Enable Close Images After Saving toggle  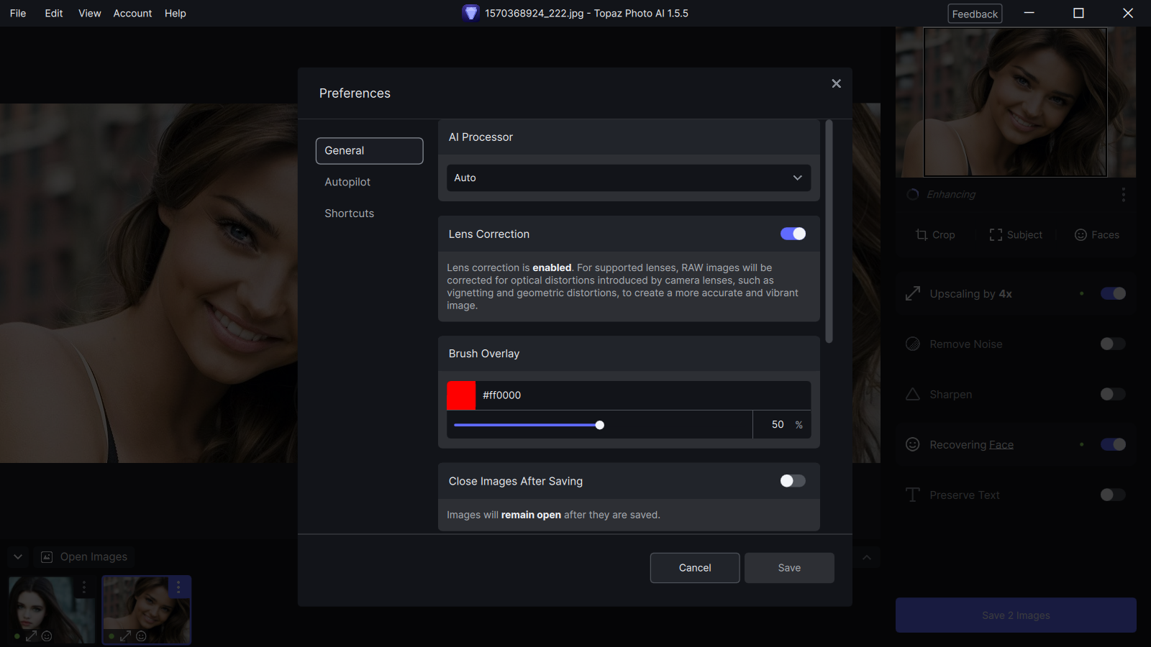(793, 481)
